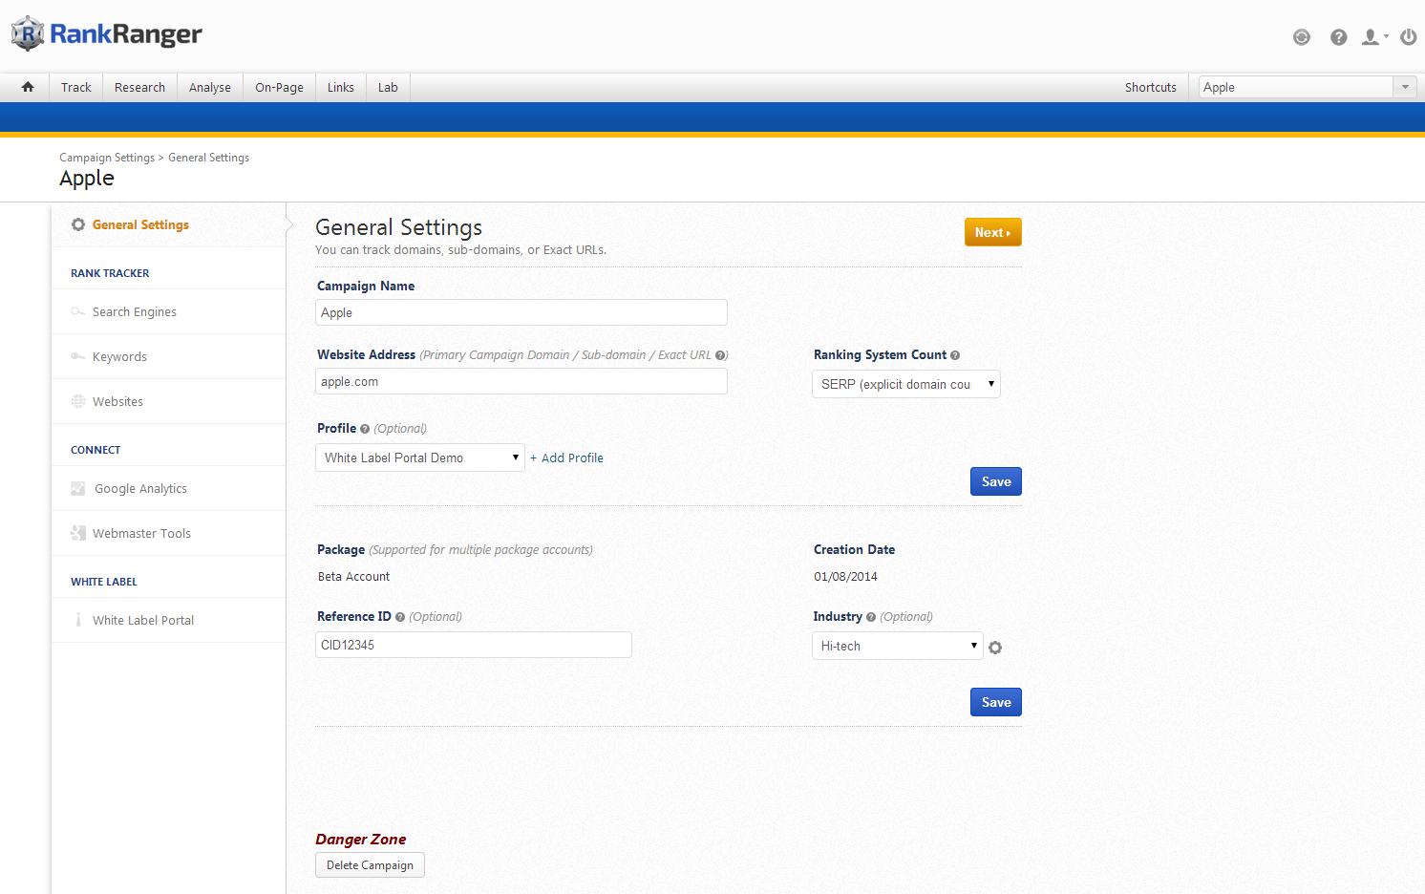Open the user account icon menu
This screenshot has height=894, width=1425.
click(x=1372, y=37)
